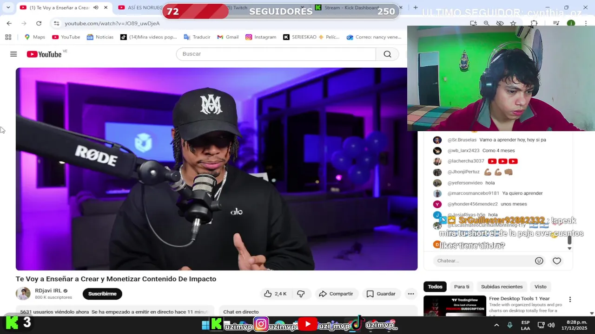Open the three-dot menu on the TradingView ad
This screenshot has height=334, width=595.
570,300
